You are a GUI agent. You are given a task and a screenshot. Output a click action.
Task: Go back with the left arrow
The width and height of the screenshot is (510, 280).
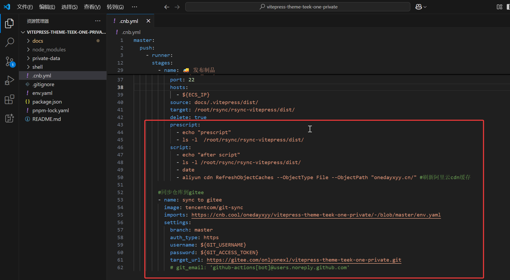(x=167, y=7)
